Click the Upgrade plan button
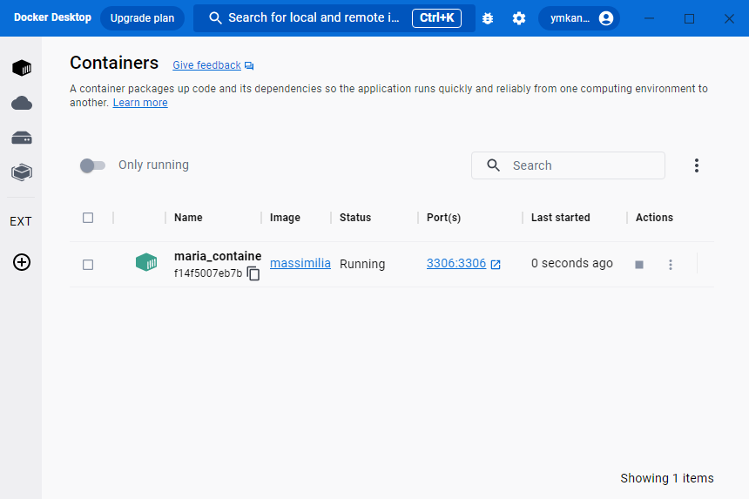749x499 pixels. click(x=142, y=18)
